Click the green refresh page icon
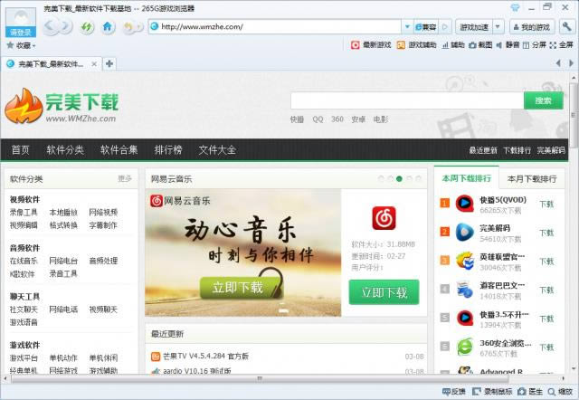This screenshot has height=400, width=579. (87, 27)
